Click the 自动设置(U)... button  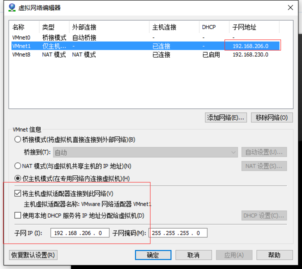click(264, 152)
